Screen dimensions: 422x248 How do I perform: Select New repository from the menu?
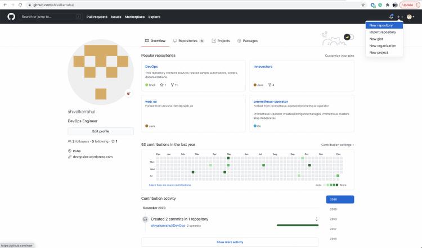381,25
